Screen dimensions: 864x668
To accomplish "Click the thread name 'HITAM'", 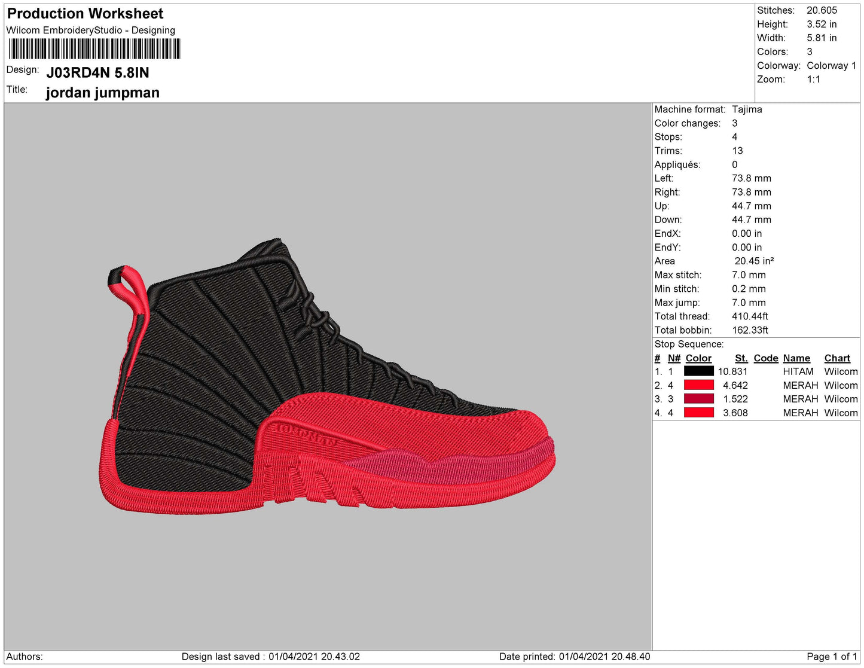I will [798, 372].
